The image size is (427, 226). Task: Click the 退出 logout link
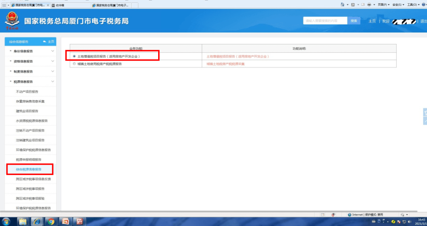423,21
